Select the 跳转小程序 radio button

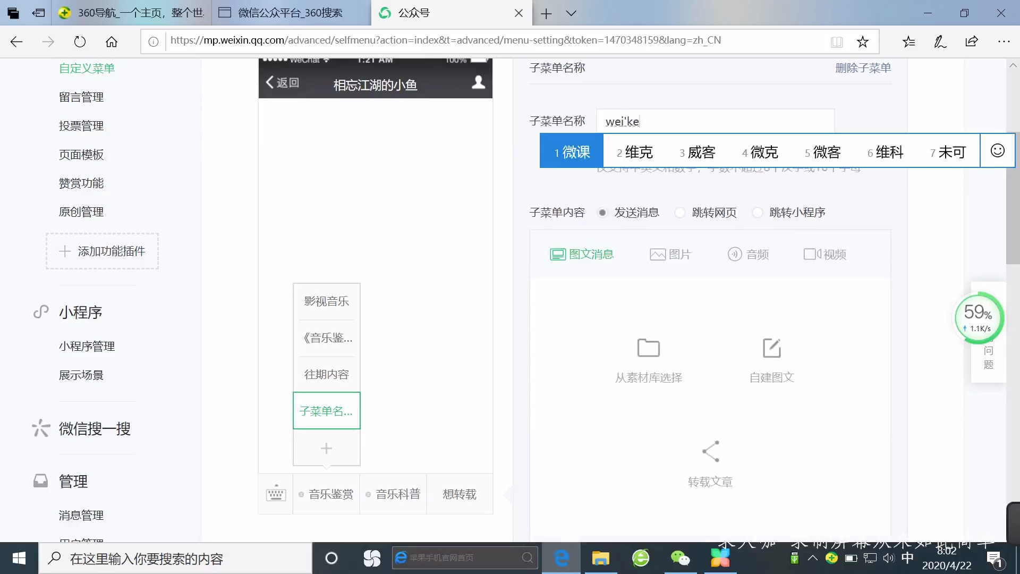coord(758,212)
